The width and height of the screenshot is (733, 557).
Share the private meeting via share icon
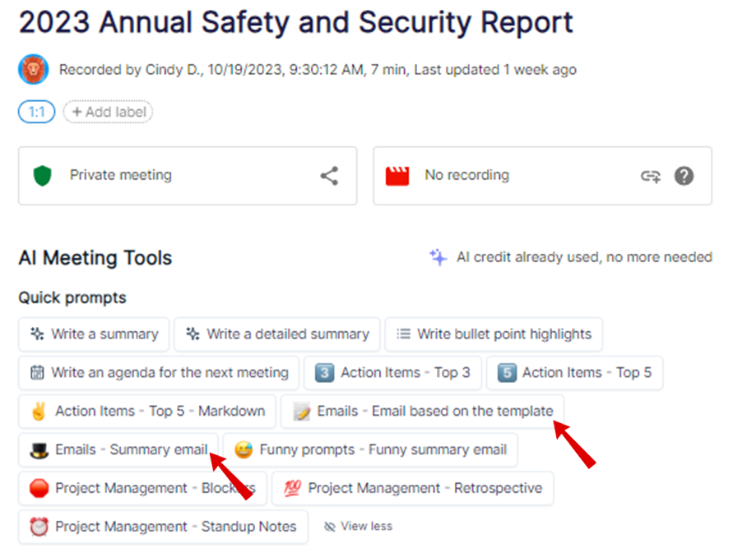pos(329,176)
